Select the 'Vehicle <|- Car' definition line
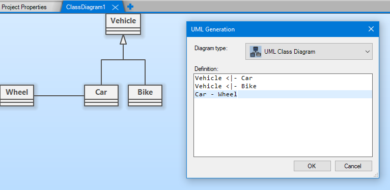 [224, 78]
